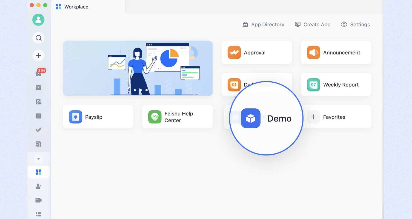Click the App Directory bag icon
The height and width of the screenshot is (219, 412).
pos(245,25)
